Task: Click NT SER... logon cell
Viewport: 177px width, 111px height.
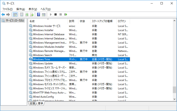Action: coord(123,34)
